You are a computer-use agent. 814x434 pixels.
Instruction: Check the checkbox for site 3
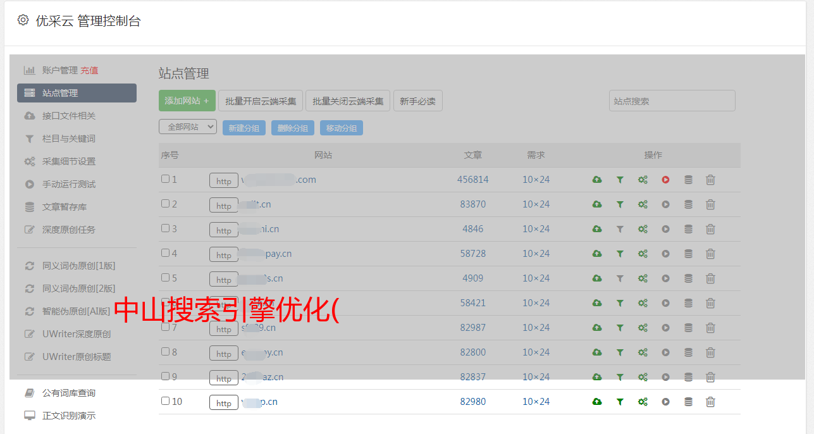click(x=165, y=228)
